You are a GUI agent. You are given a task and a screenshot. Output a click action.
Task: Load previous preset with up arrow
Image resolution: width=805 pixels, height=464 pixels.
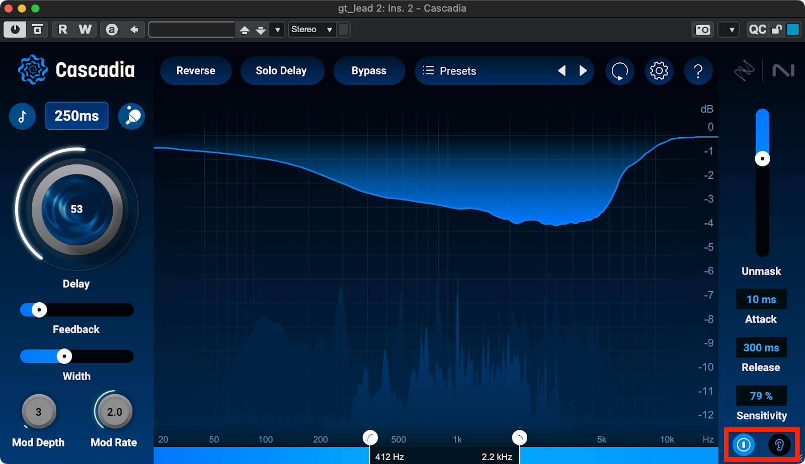coord(245,30)
